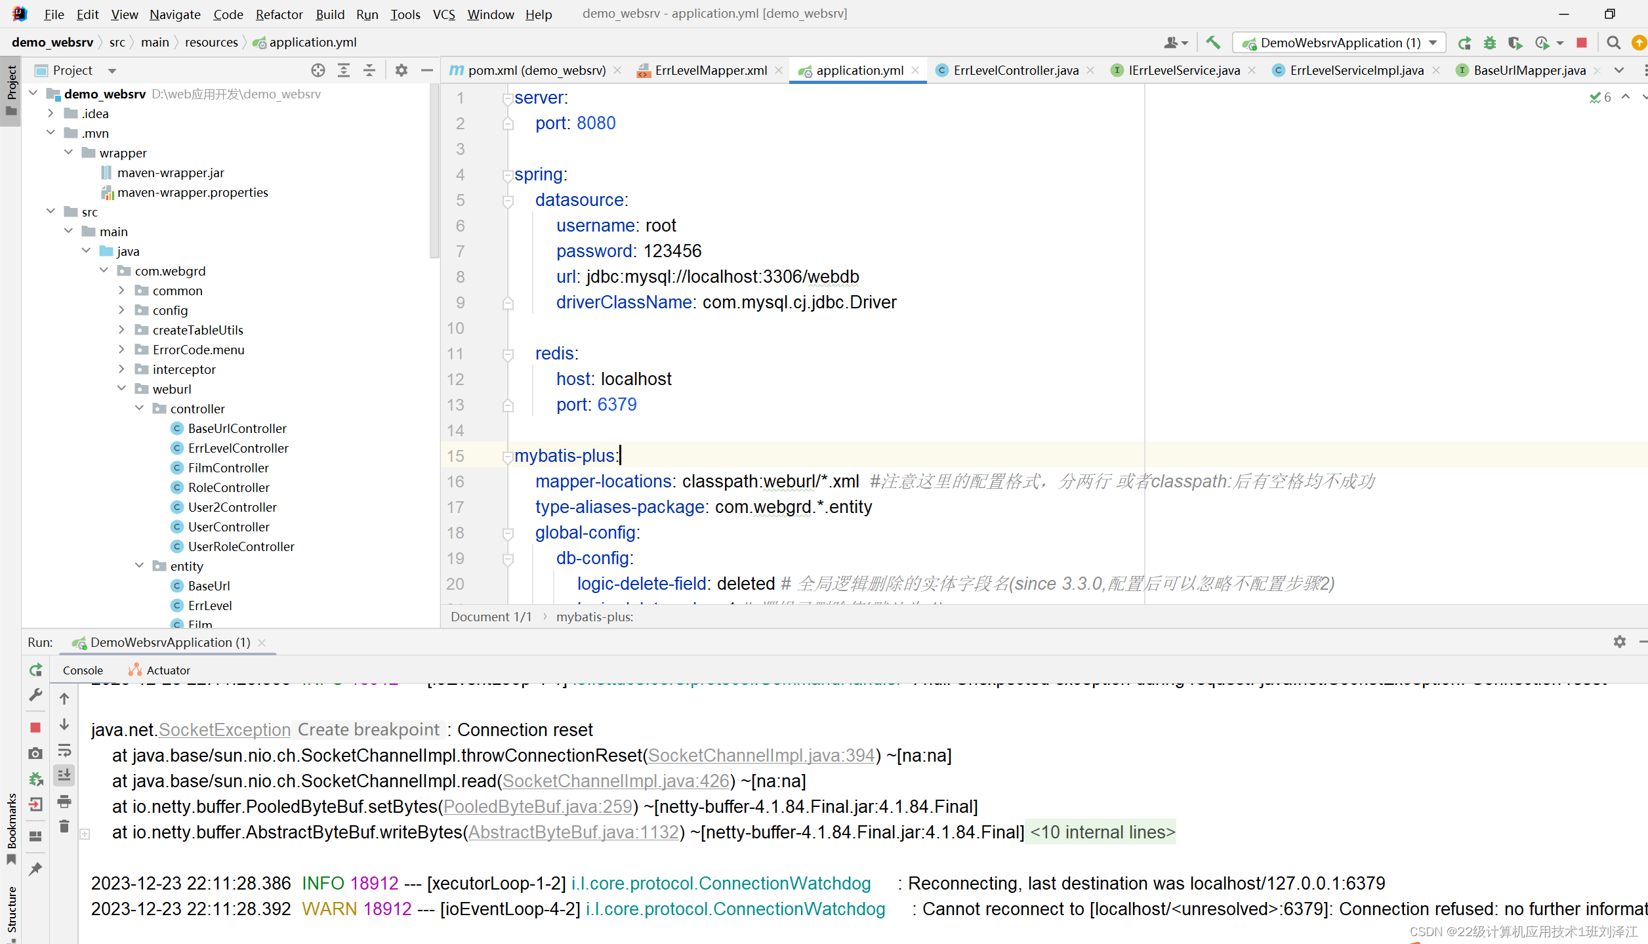
Task: Click the Build project hammer icon
Action: click(1213, 43)
